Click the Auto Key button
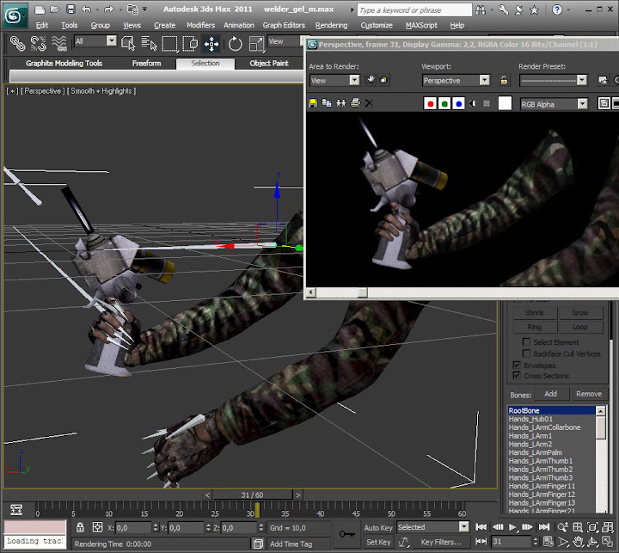Viewport: 619px width, 553px height. pyautogui.click(x=378, y=528)
